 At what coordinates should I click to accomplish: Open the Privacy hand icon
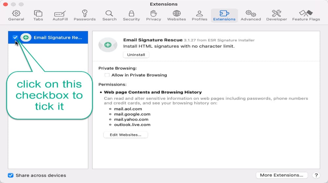(154, 13)
